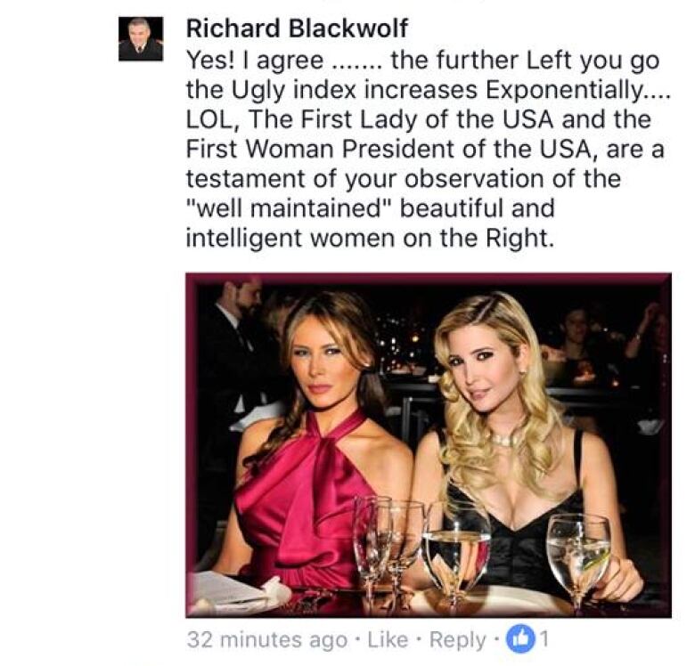Screen dimensions: 695x666
Task: Open Richard Blackwolf's profile from name
Action: coord(297,28)
